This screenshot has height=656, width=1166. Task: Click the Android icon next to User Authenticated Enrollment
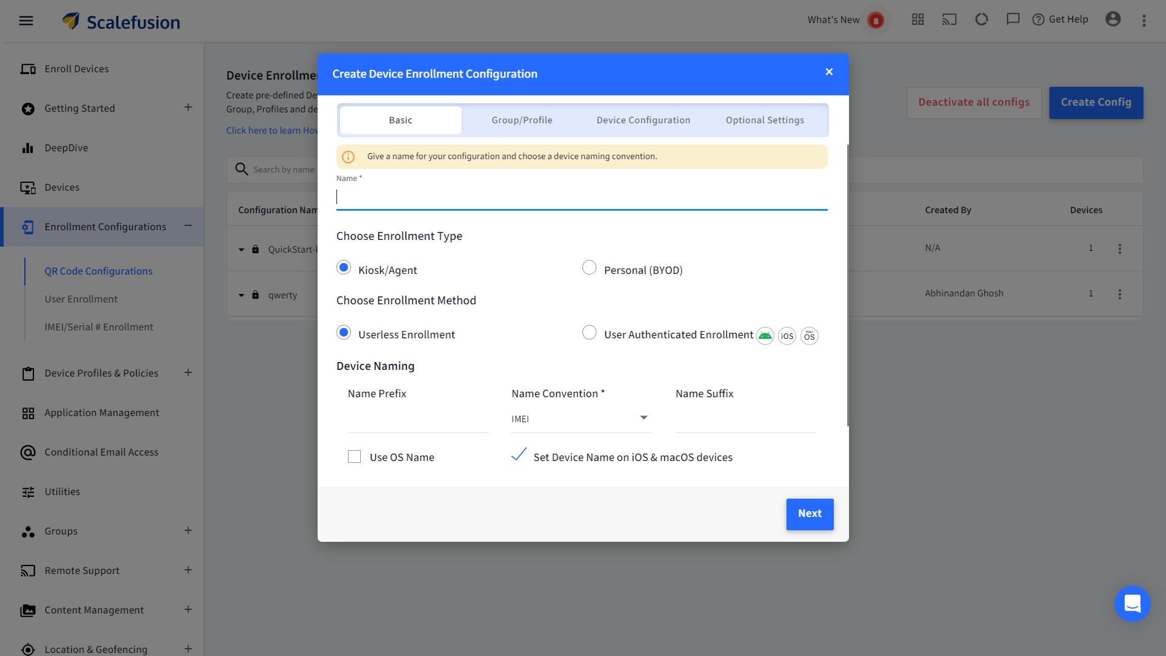(x=765, y=336)
